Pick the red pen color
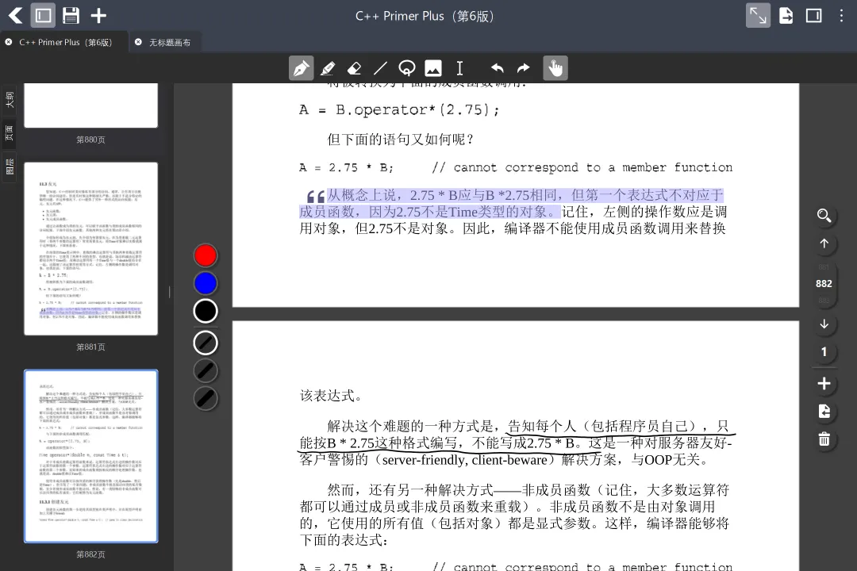This screenshot has width=857, height=571. click(206, 255)
